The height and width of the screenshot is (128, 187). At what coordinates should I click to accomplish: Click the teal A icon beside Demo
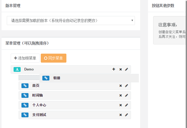[x=17, y=69]
